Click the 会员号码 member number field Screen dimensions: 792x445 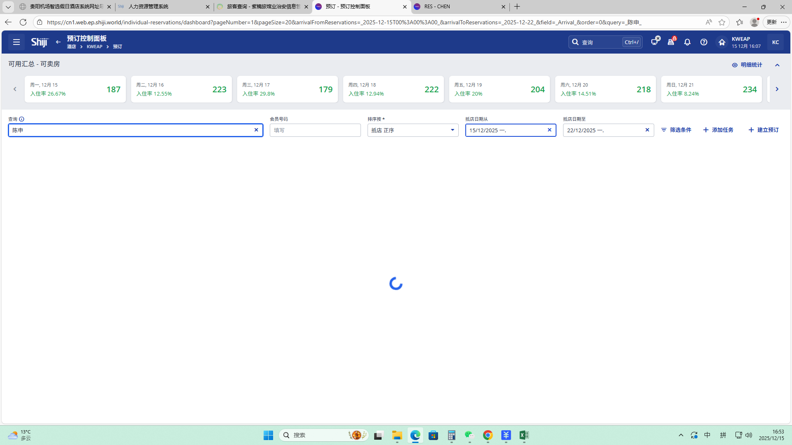(x=315, y=130)
